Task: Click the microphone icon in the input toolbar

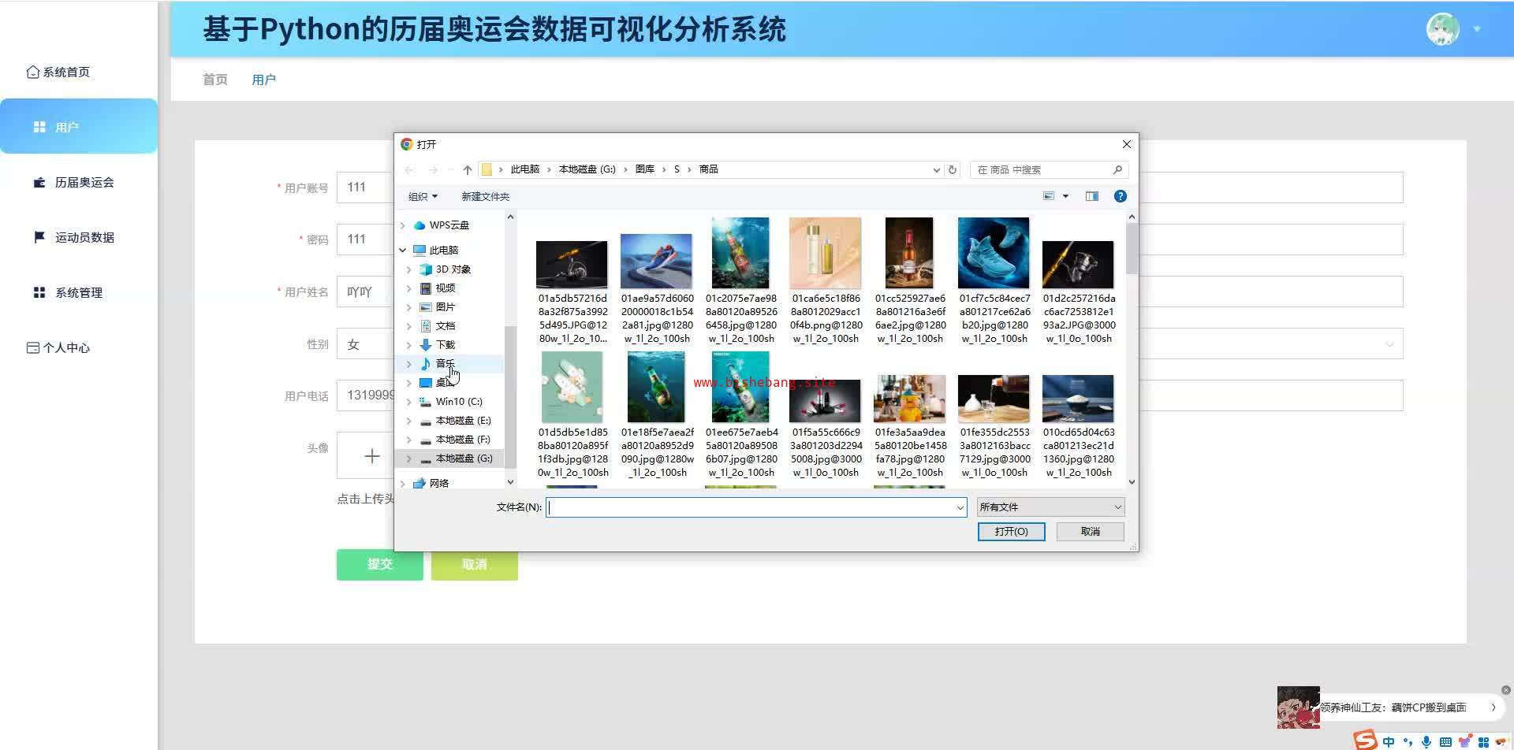Action: 1426,741
